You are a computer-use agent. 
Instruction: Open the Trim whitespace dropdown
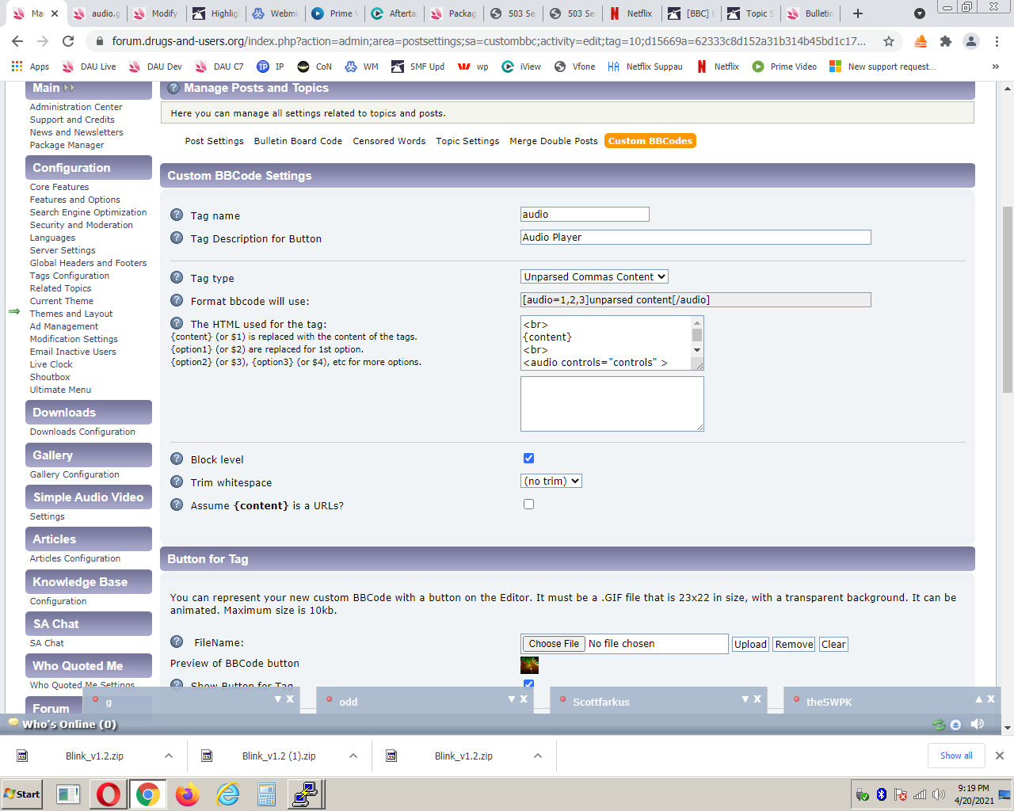click(551, 481)
